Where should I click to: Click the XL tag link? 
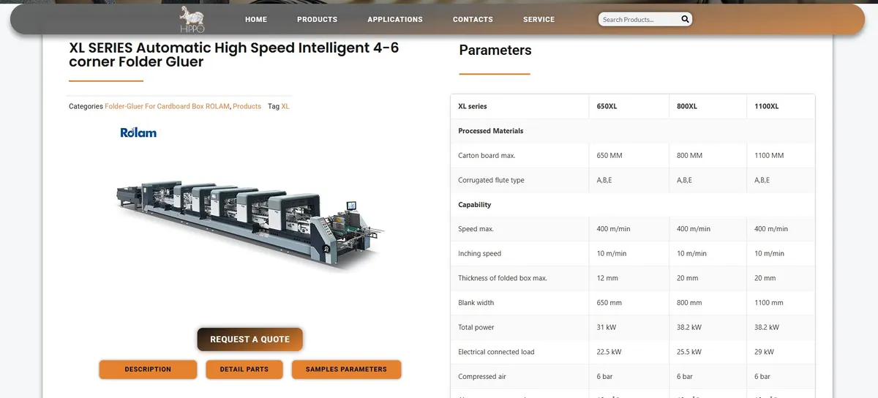point(285,106)
